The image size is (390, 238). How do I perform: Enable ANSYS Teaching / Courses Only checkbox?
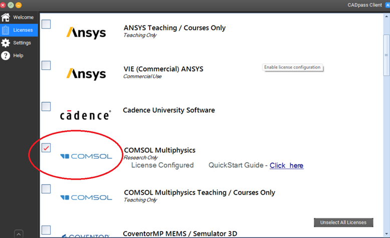click(46, 24)
